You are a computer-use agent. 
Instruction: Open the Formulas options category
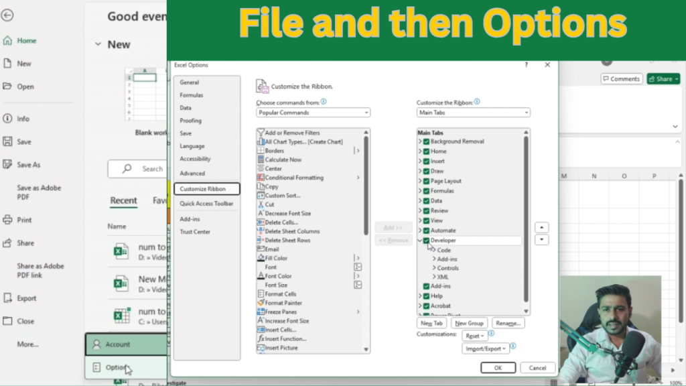coord(191,95)
